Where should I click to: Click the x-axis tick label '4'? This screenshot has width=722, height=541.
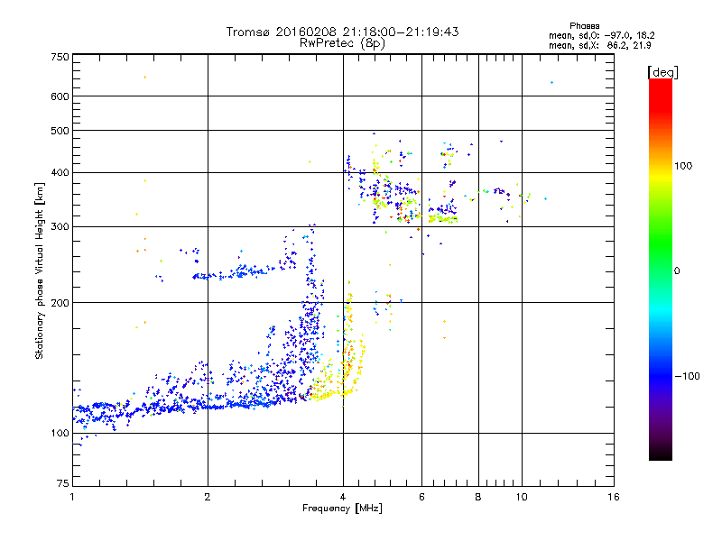coord(343,497)
